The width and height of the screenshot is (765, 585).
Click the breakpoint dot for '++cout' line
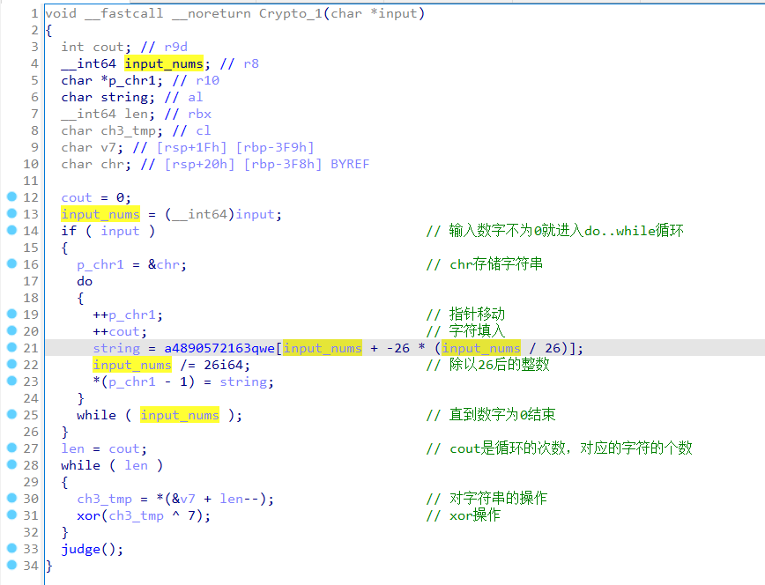point(11,331)
